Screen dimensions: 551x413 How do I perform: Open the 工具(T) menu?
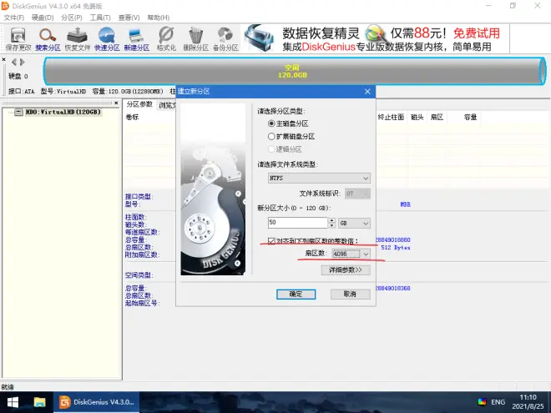pyautogui.click(x=100, y=18)
